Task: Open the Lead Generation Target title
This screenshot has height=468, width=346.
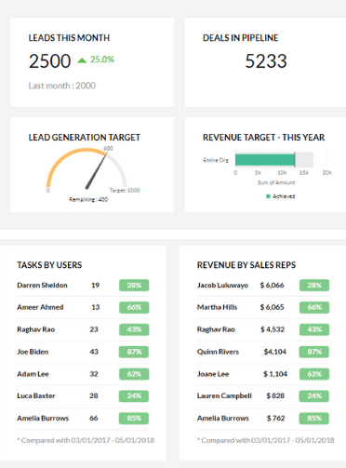Action: coord(85,138)
